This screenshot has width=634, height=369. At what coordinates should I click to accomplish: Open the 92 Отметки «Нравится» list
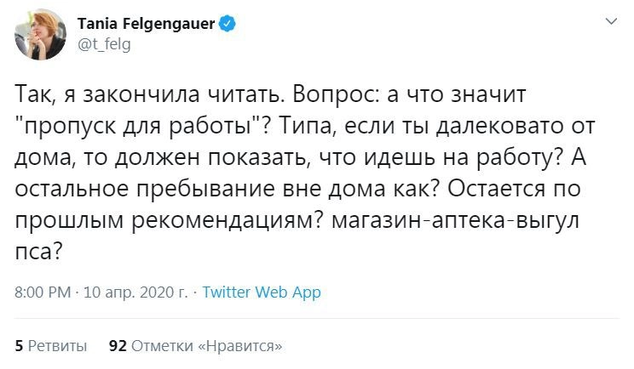point(196,346)
